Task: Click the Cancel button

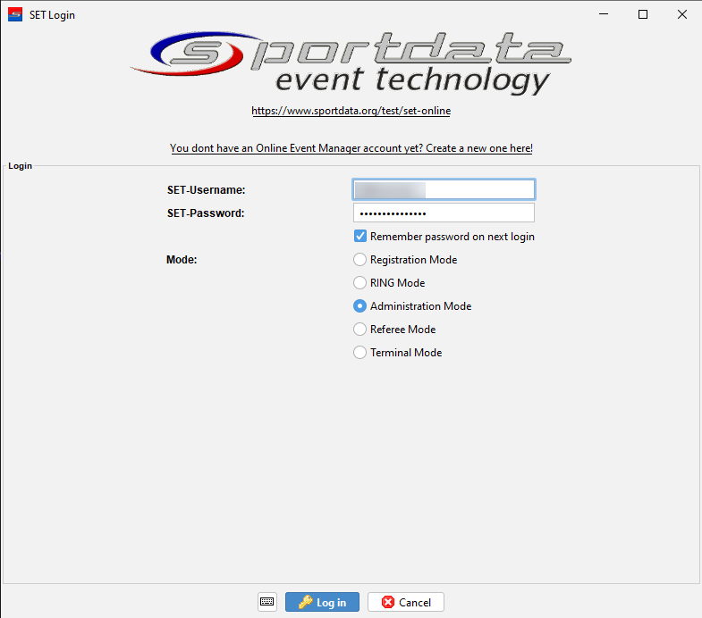Action: tap(406, 602)
